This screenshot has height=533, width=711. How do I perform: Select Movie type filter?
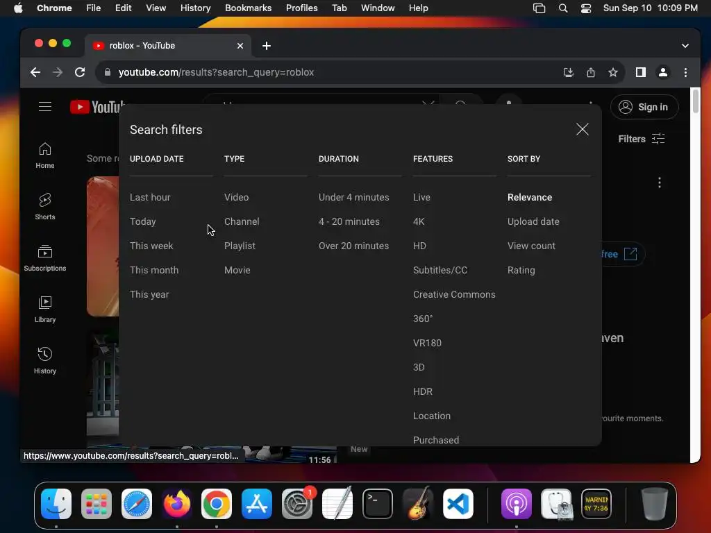(237, 270)
